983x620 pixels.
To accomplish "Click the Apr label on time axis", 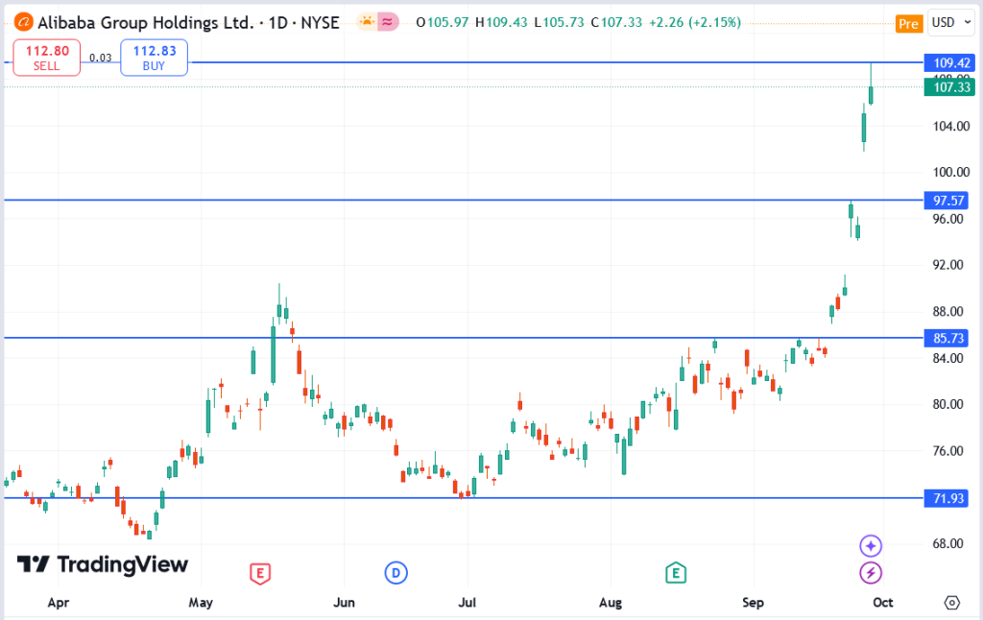I will (59, 603).
